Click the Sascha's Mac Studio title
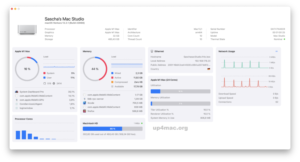The width and height of the screenshot is (300, 162). pos(64,19)
